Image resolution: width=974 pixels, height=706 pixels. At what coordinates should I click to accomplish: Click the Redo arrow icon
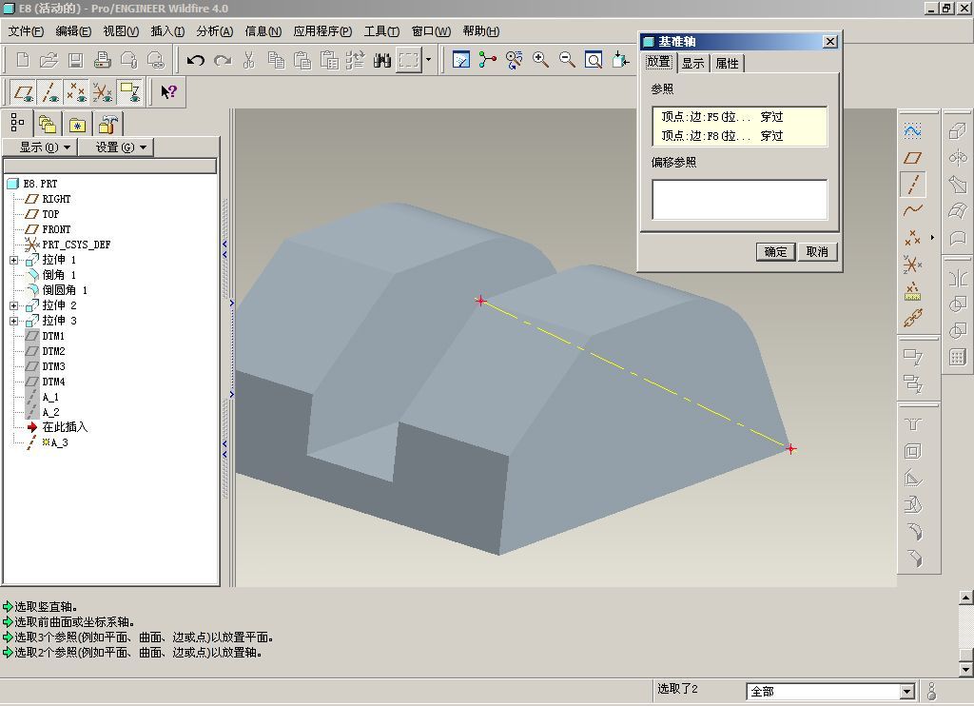click(223, 60)
